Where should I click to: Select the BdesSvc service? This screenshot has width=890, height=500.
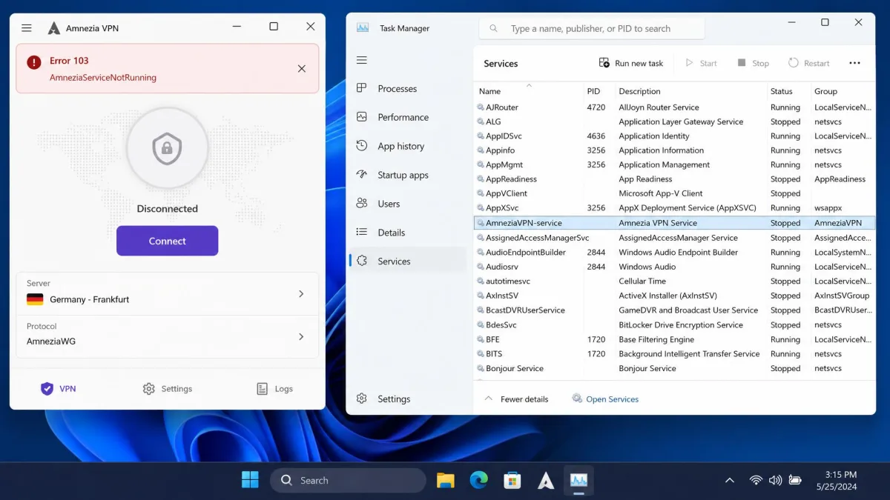point(674,325)
